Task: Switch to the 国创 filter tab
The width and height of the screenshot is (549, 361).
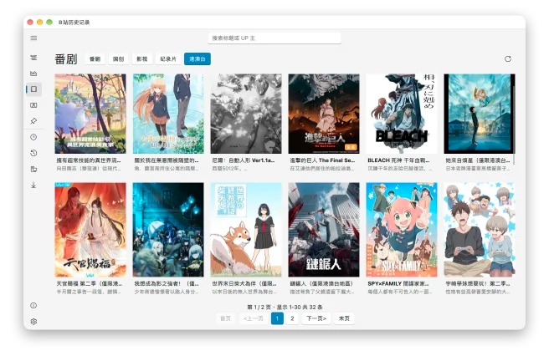Action: 118,59
